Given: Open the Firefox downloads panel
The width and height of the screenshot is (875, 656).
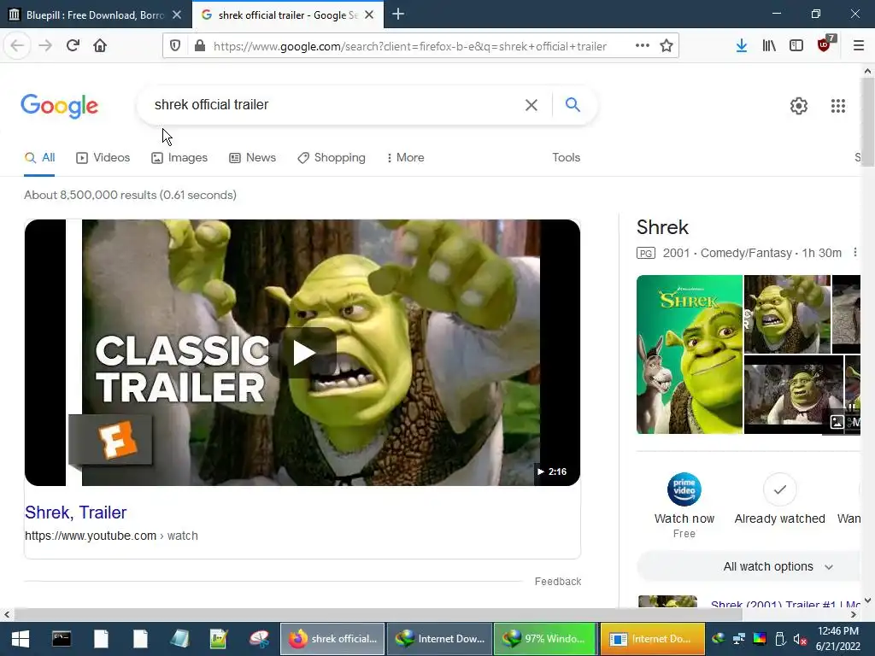Looking at the screenshot, I should [x=741, y=46].
